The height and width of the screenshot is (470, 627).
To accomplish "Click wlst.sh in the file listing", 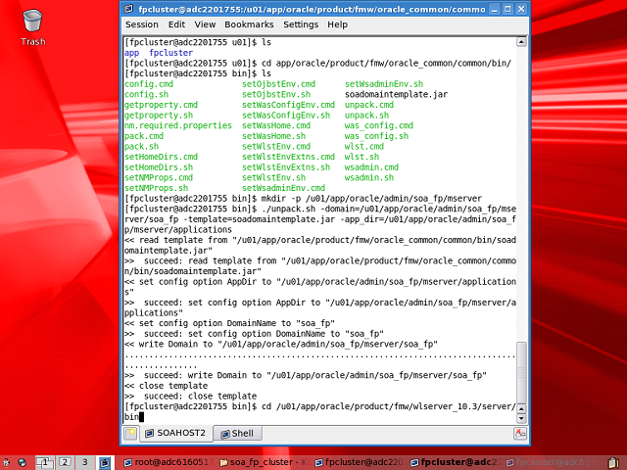I will click(x=362, y=157).
